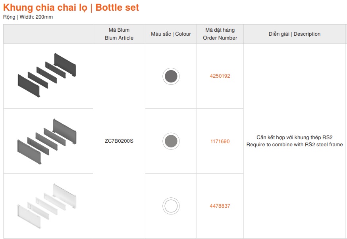The width and height of the screenshot is (347, 239).
Task: Select colour swatch for order 4250192
Action: pyautogui.click(x=171, y=76)
